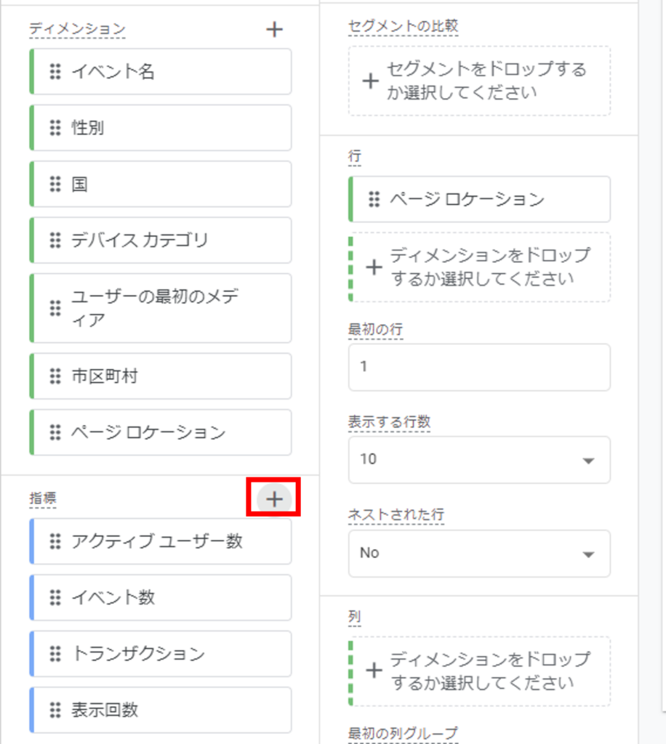The image size is (666, 744).
Task: Click the 最初の列グループ label
Action: tap(404, 734)
